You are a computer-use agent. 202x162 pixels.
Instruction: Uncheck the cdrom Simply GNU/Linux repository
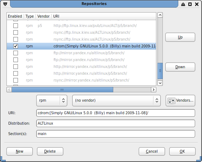pyautogui.click(x=15, y=46)
